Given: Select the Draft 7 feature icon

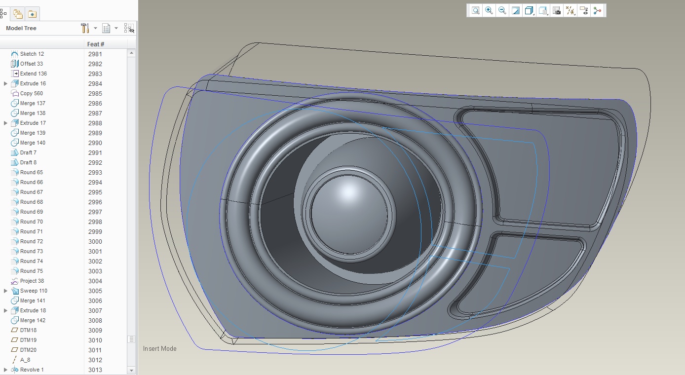Looking at the screenshot, I should tap(14, 152).
